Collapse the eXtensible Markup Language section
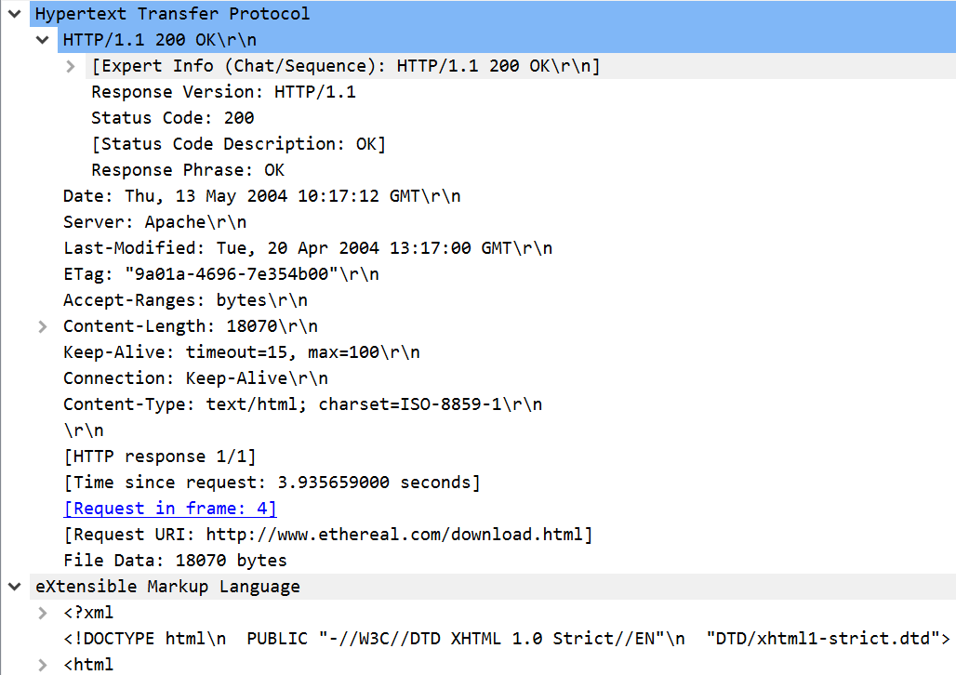The height and width of the screenshot is (675, 956). [x=15, y=587]
